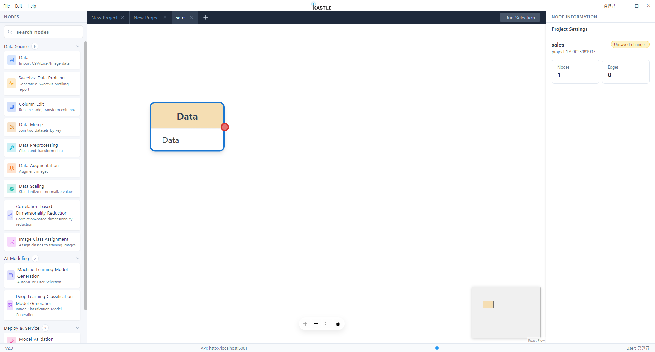Zoom in on the canvas with plus control

(x=305, y=324)
